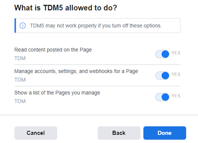The image size is (198, 143).
Task: Click the info icon in the warning banner
Action: point(23,26)
